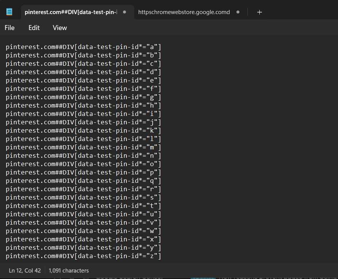Place cursor in line ending with "k"]
The width and height of the screenshot is (338, 279).
click(x=83, y=131)
